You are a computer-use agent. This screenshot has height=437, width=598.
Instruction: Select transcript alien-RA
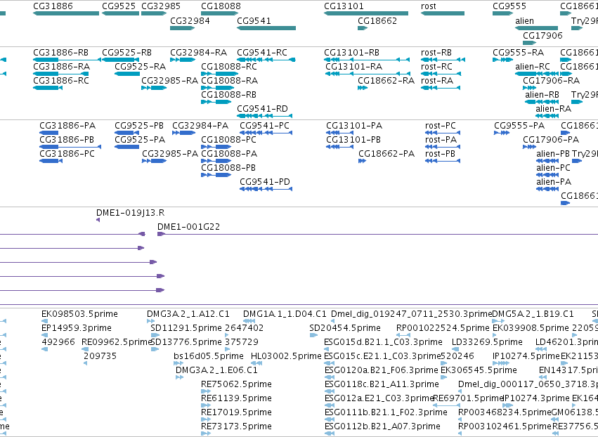coord(547,115)
